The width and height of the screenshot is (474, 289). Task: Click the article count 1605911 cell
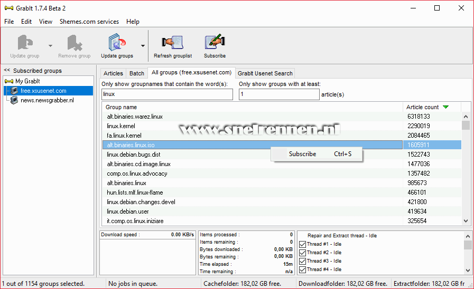click(x=432, y=145)
